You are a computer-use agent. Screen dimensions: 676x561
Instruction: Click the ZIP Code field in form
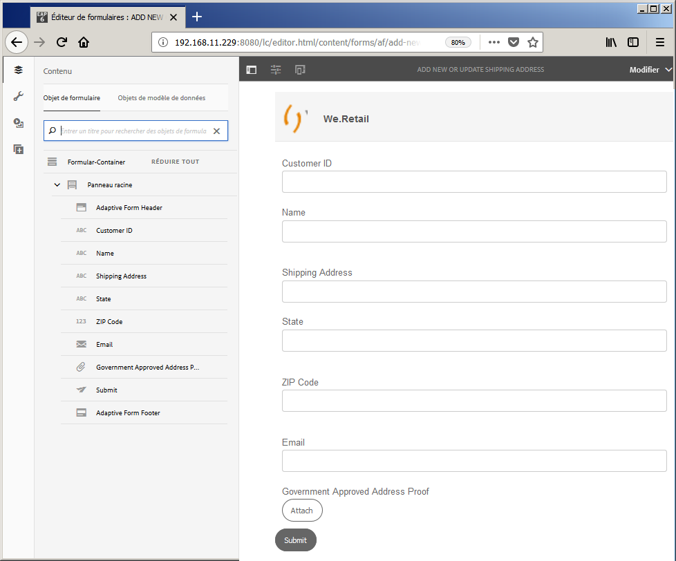point(474,401)
